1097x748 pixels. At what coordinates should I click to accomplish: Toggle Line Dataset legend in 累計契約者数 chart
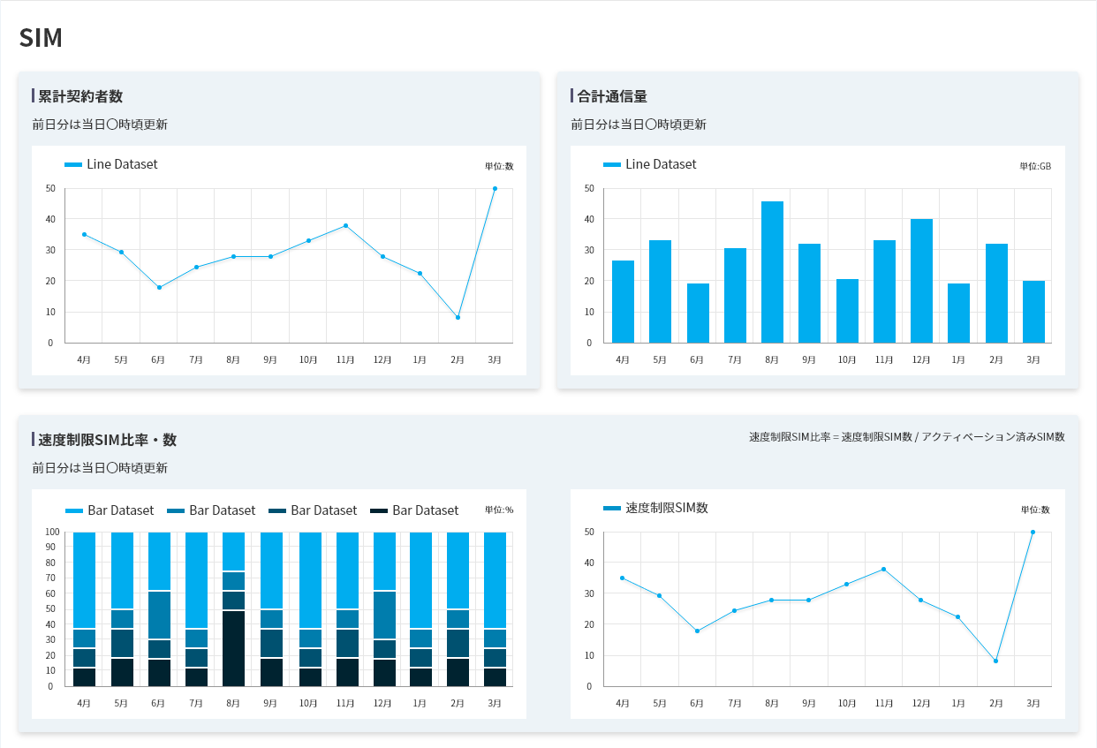111,164
